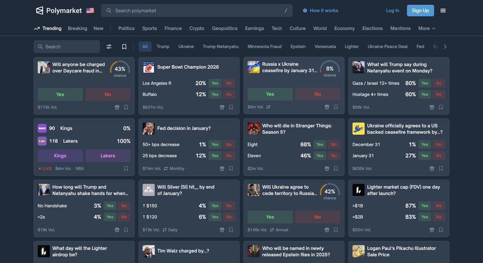Select the All topic chip
Screen dimensions: 483x263
[145, 47]
